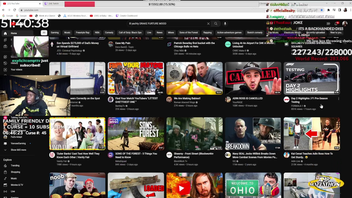Select the Sons of the Forest chip
This screenshot has width=352, height=198.
tap(189, 32)
